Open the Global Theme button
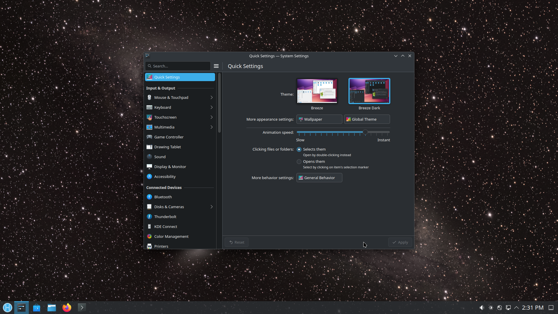 pos(367,119)
